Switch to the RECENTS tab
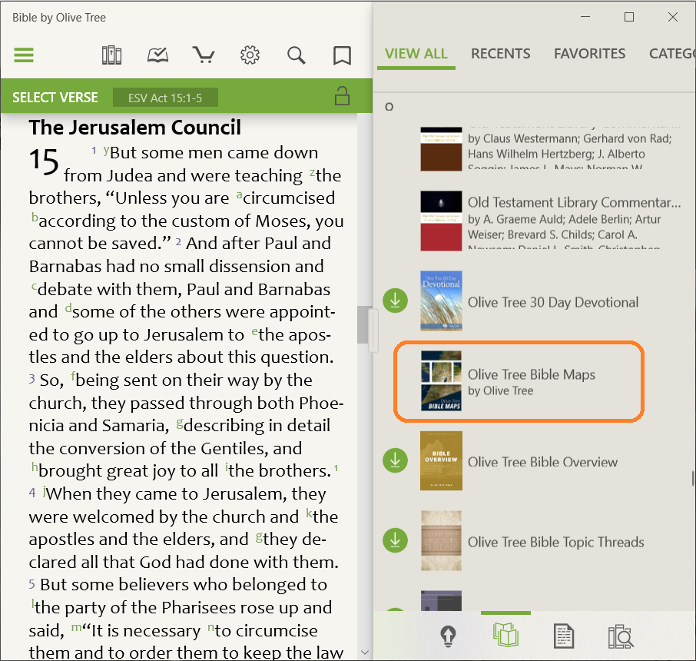The image size is (696, 661). (x=500, y=54)
